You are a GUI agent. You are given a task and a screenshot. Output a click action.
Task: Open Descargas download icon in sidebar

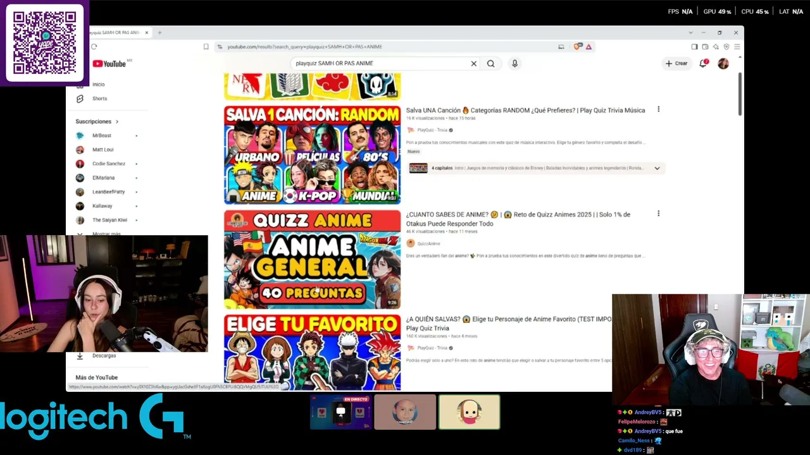[x=80, y=356]
